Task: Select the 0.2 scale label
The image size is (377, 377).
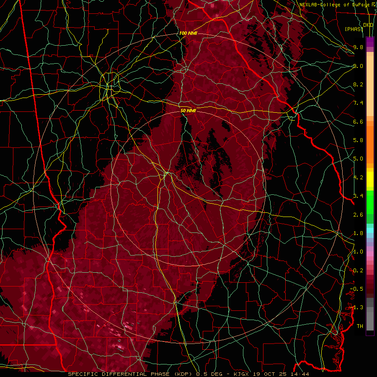Action: [x=358, y=271]
